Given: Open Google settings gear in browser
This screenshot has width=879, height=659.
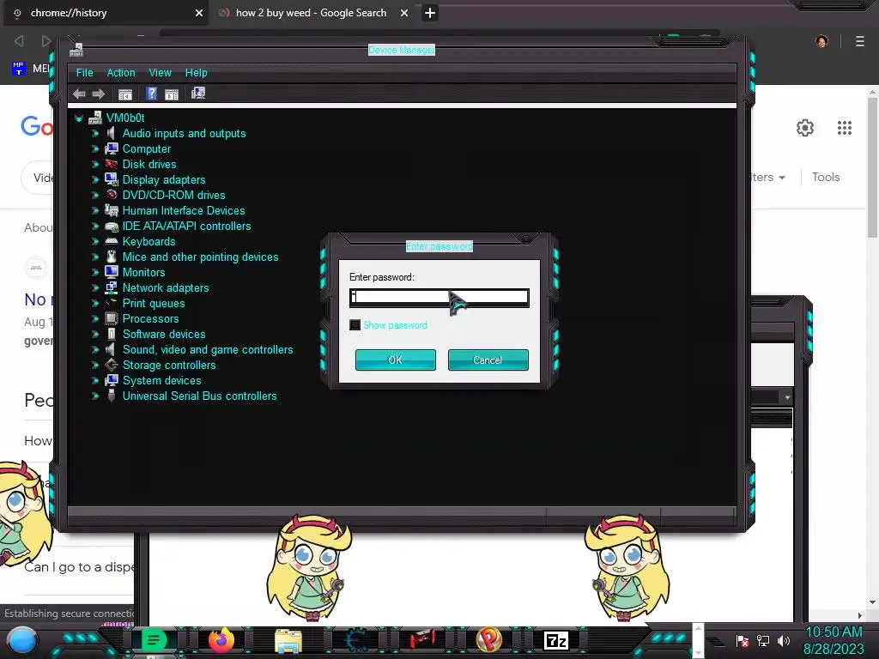Looking at the screenshot, I should pyautogui.click(x=805, y=128).
